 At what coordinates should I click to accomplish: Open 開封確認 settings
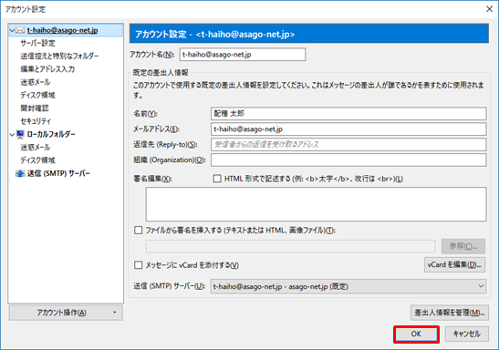tap(35, 108)
